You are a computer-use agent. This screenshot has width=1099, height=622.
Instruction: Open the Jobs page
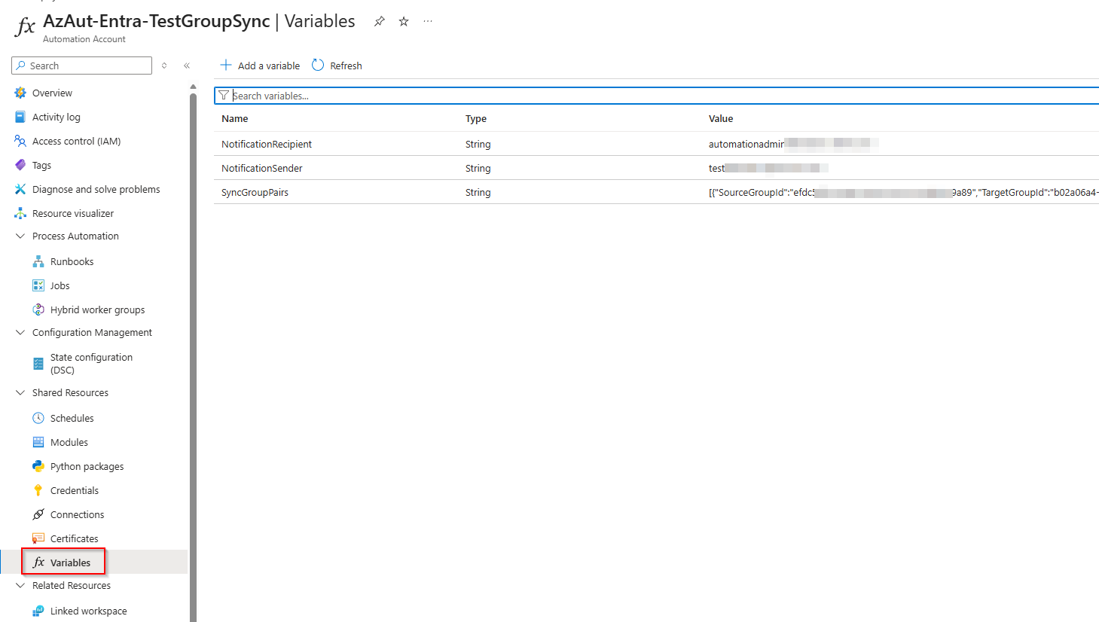pyautogui.click(x=60, y=285)
